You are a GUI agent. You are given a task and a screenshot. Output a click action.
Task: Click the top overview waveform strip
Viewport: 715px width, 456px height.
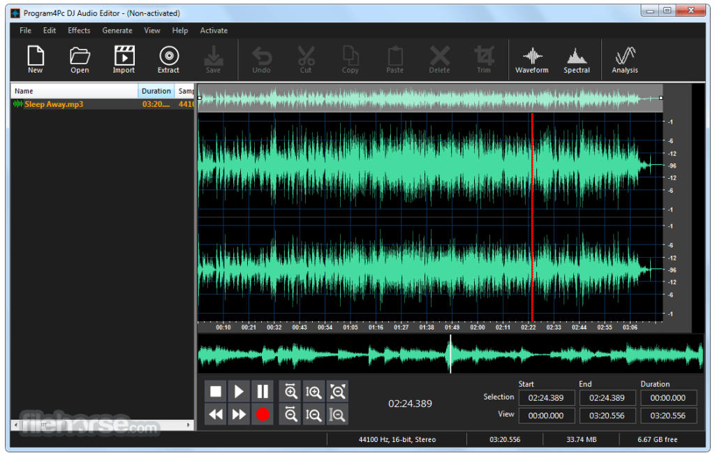[430, 98]
